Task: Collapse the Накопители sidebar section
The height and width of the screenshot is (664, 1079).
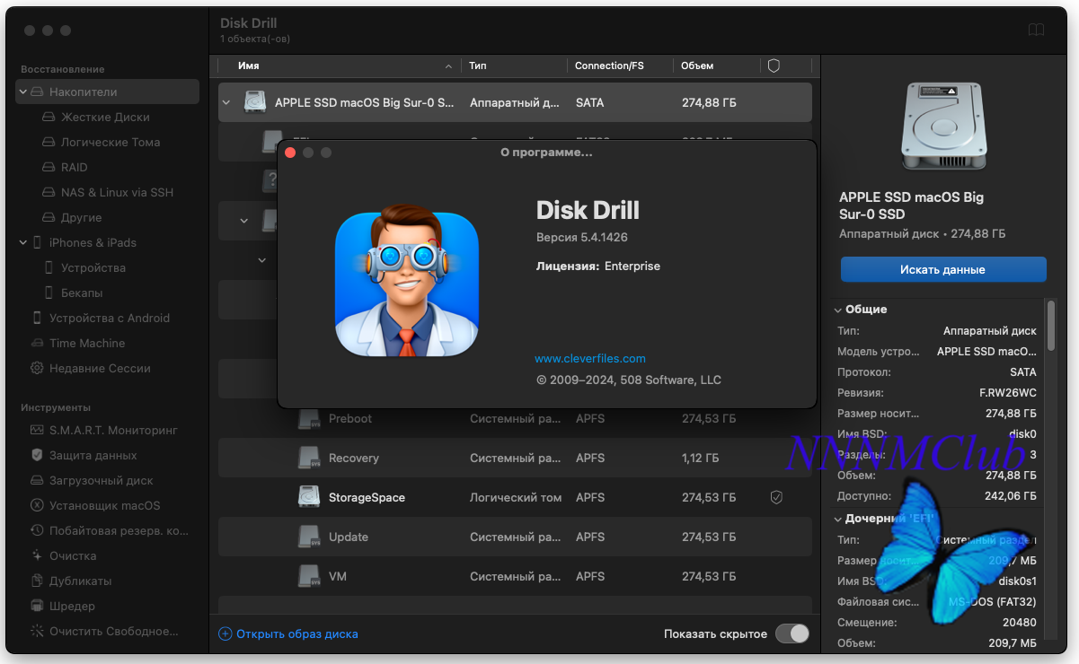Action: 23,92
